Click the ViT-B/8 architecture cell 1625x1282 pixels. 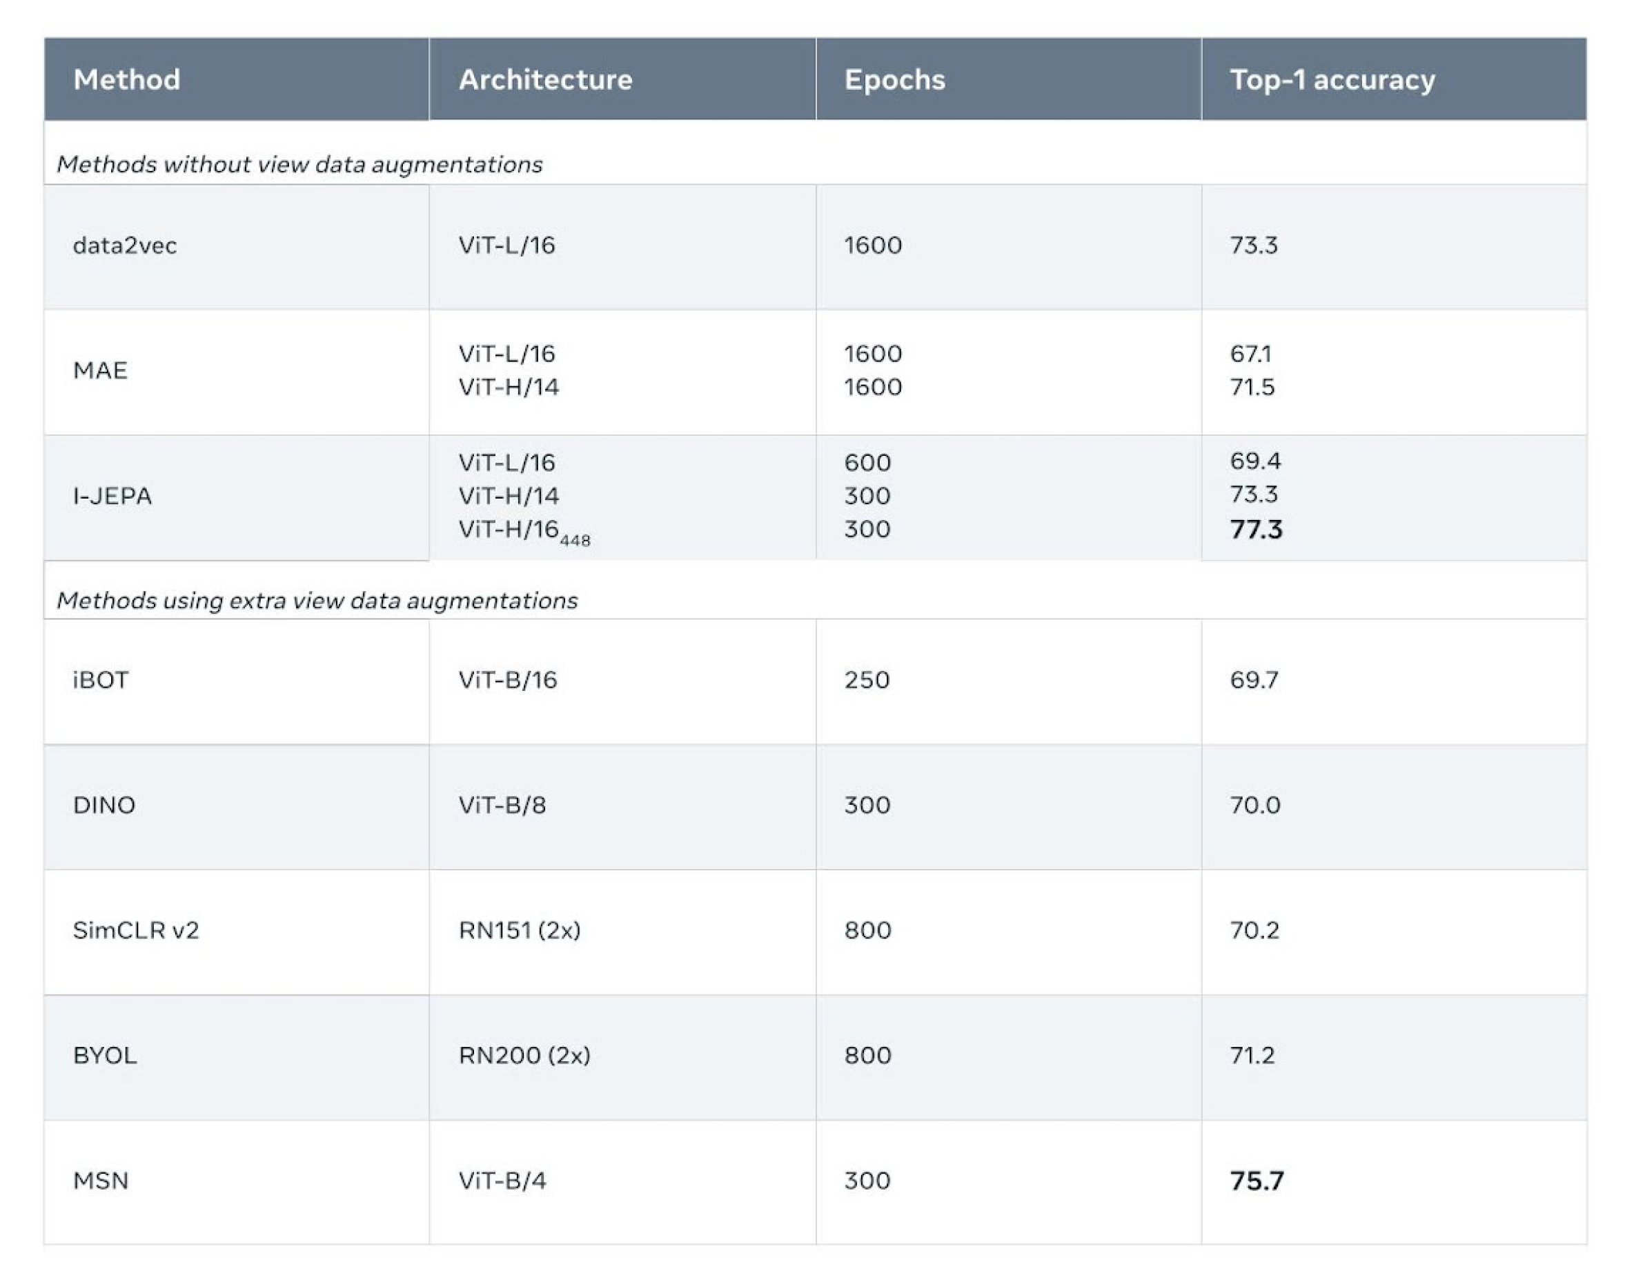502,805
